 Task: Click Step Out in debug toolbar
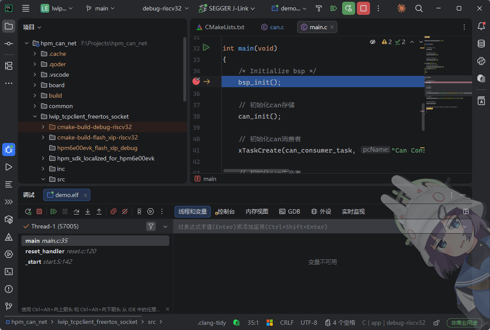(99, 211)
